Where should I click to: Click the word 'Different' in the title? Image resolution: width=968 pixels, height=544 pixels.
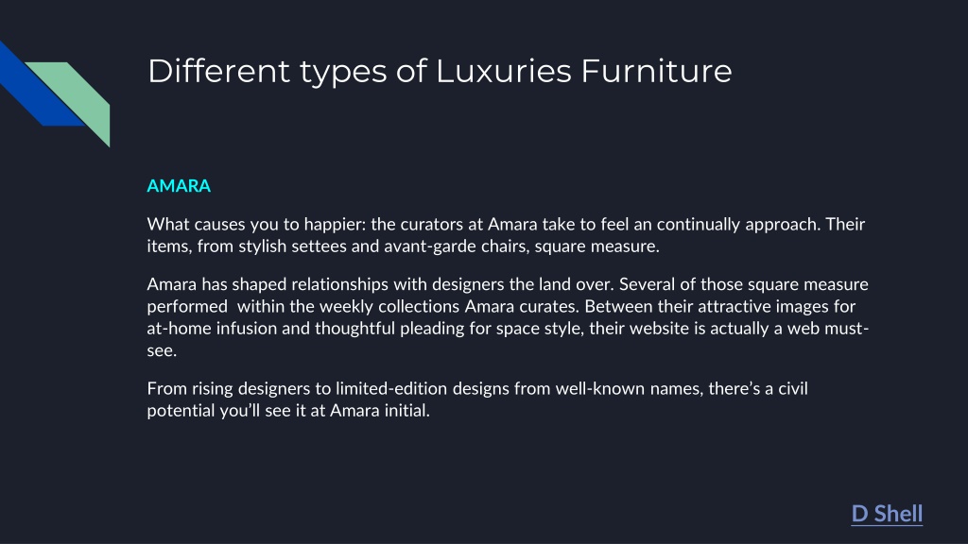218,71
